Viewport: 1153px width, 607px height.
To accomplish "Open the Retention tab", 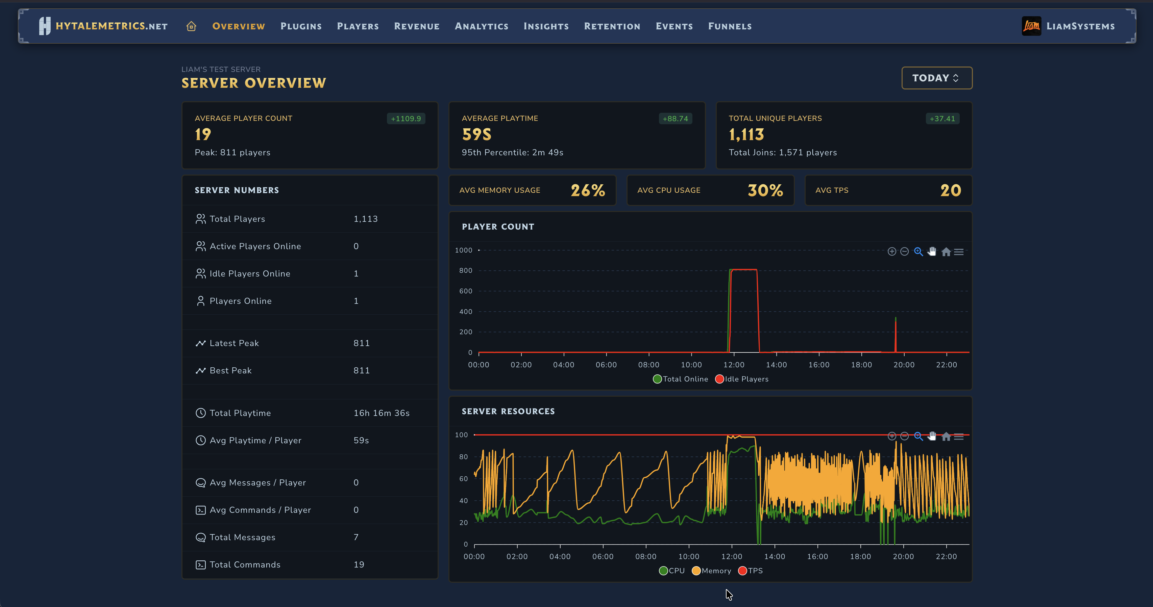I will [x=612, y=26].
